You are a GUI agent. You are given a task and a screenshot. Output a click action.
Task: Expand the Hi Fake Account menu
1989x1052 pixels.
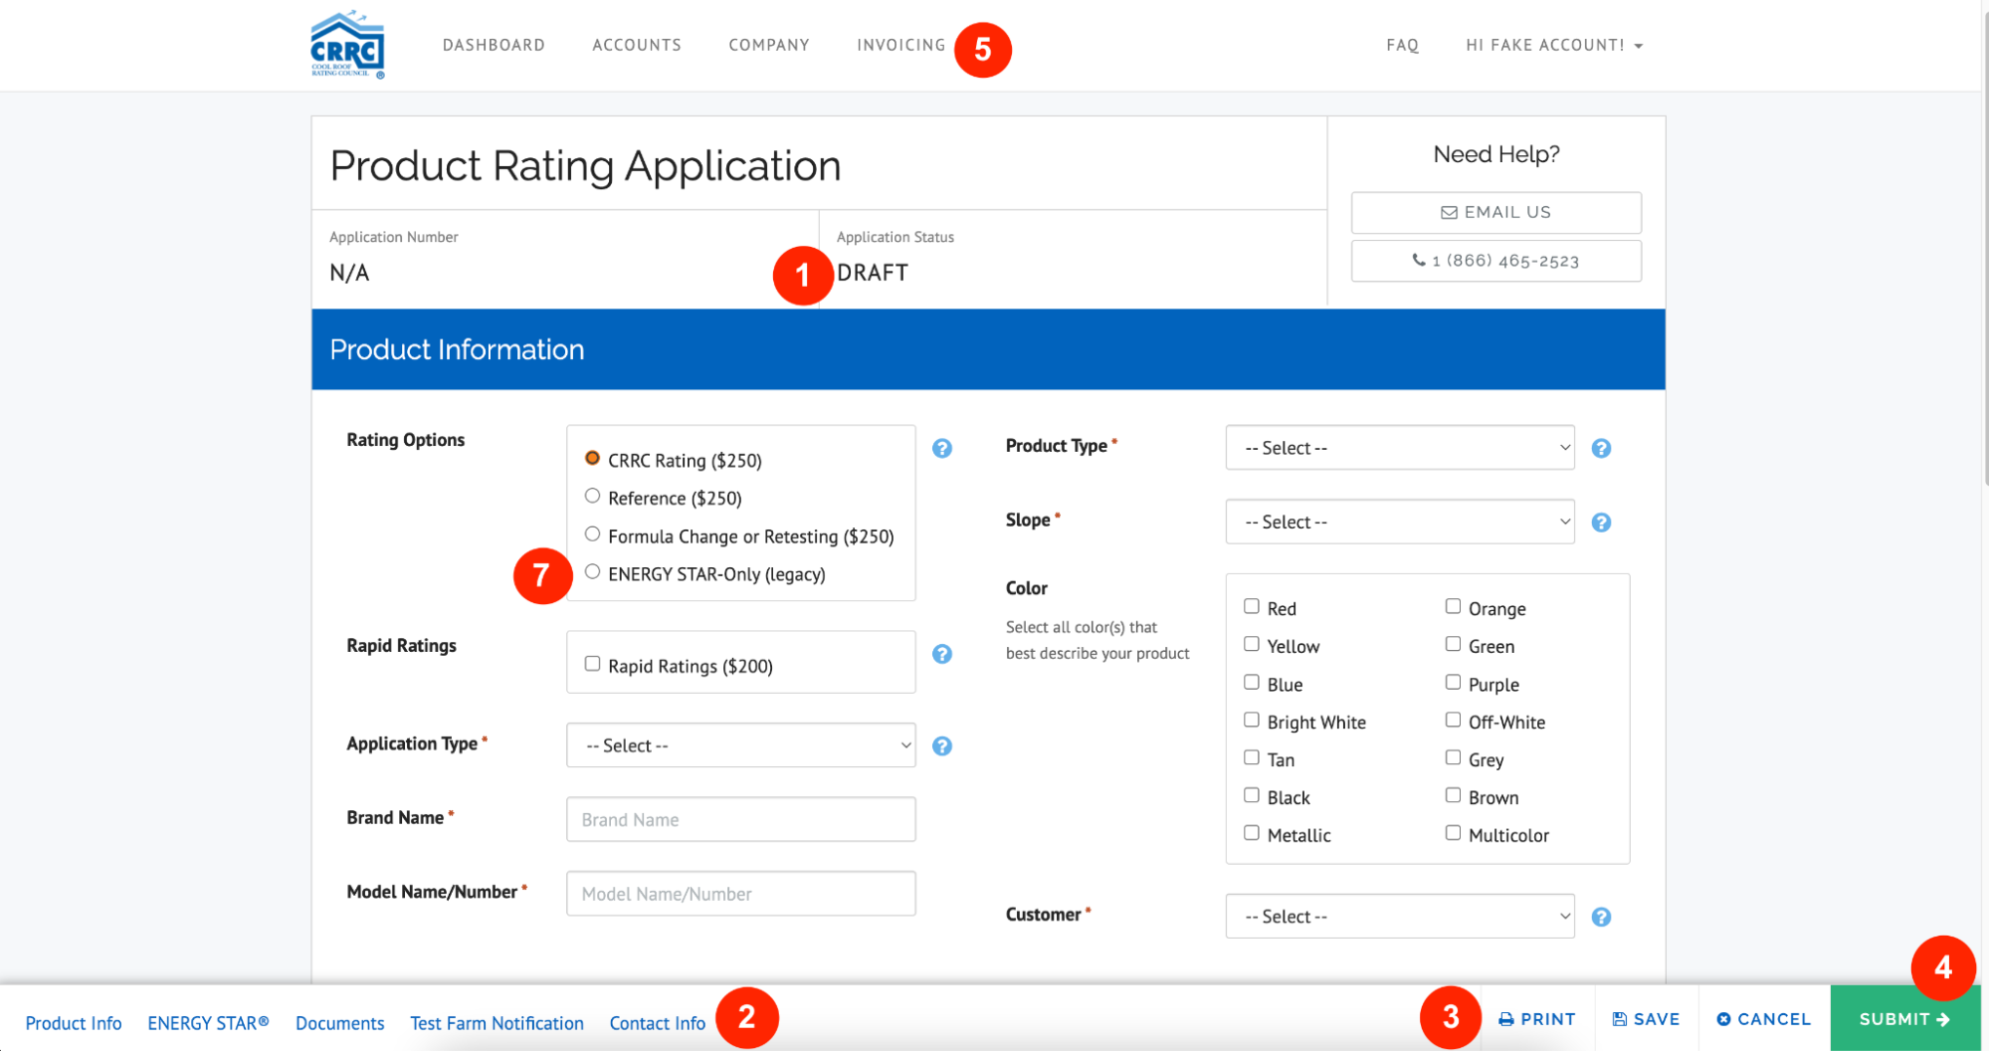pyautogui.click(x=1552, y=45)
